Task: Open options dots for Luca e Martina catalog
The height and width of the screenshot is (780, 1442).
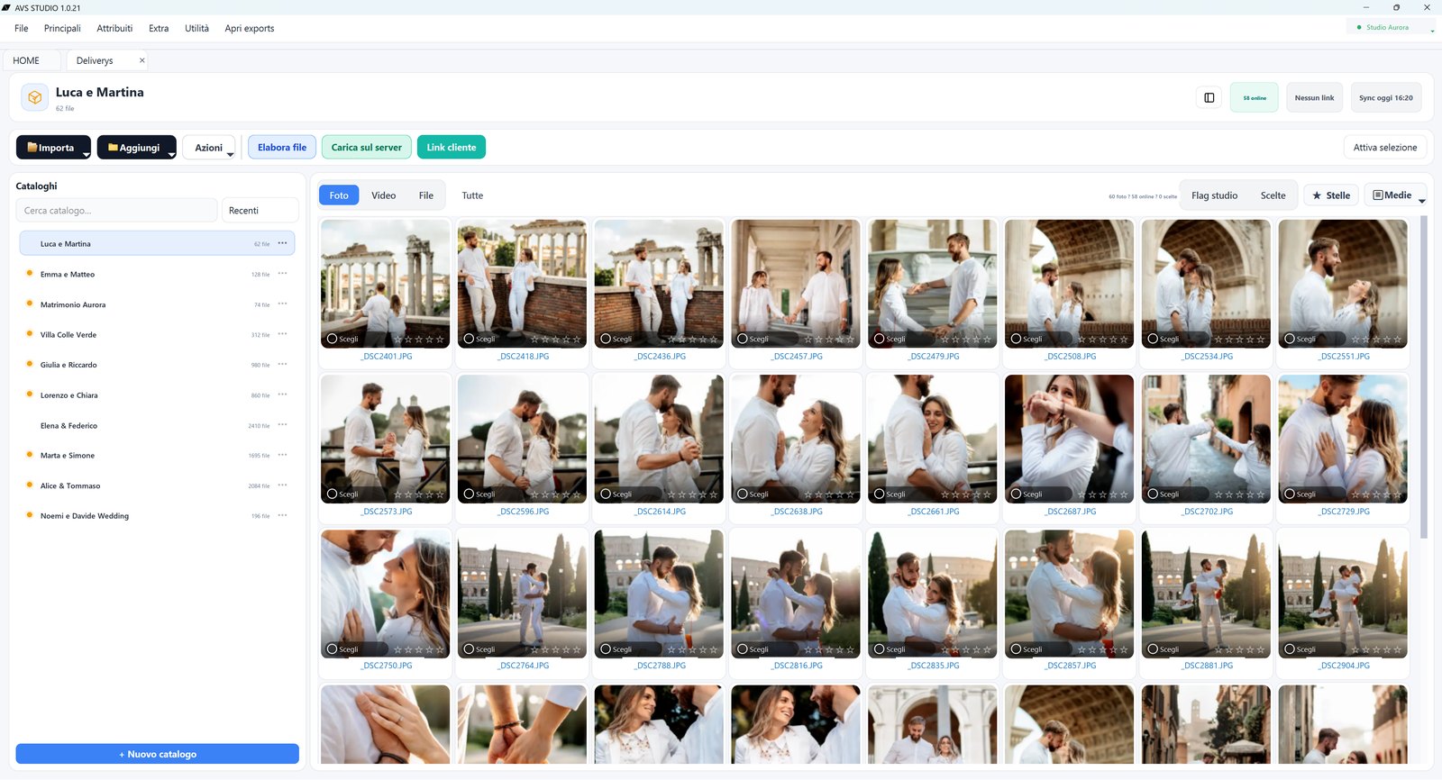Action: pyautogui.click(x=282, y=243)
